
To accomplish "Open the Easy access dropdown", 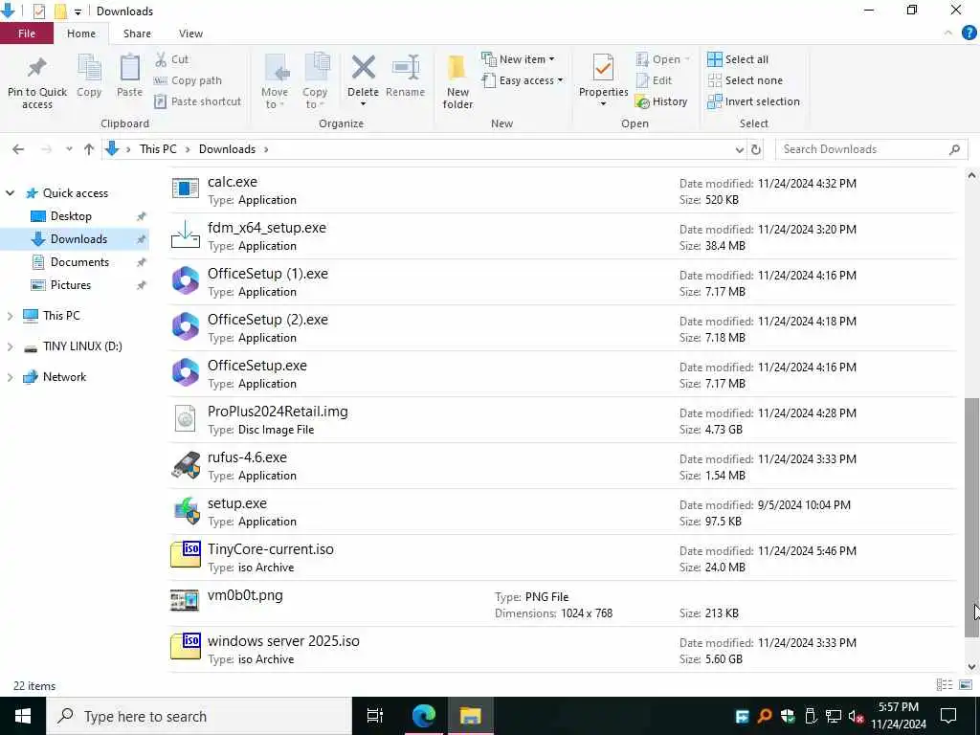I will (x=523, y=80).
